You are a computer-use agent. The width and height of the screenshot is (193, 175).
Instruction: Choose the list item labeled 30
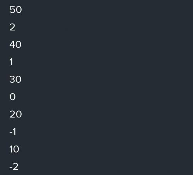(x=15, y=79)
